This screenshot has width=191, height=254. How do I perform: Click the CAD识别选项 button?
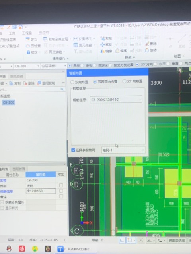10,46
